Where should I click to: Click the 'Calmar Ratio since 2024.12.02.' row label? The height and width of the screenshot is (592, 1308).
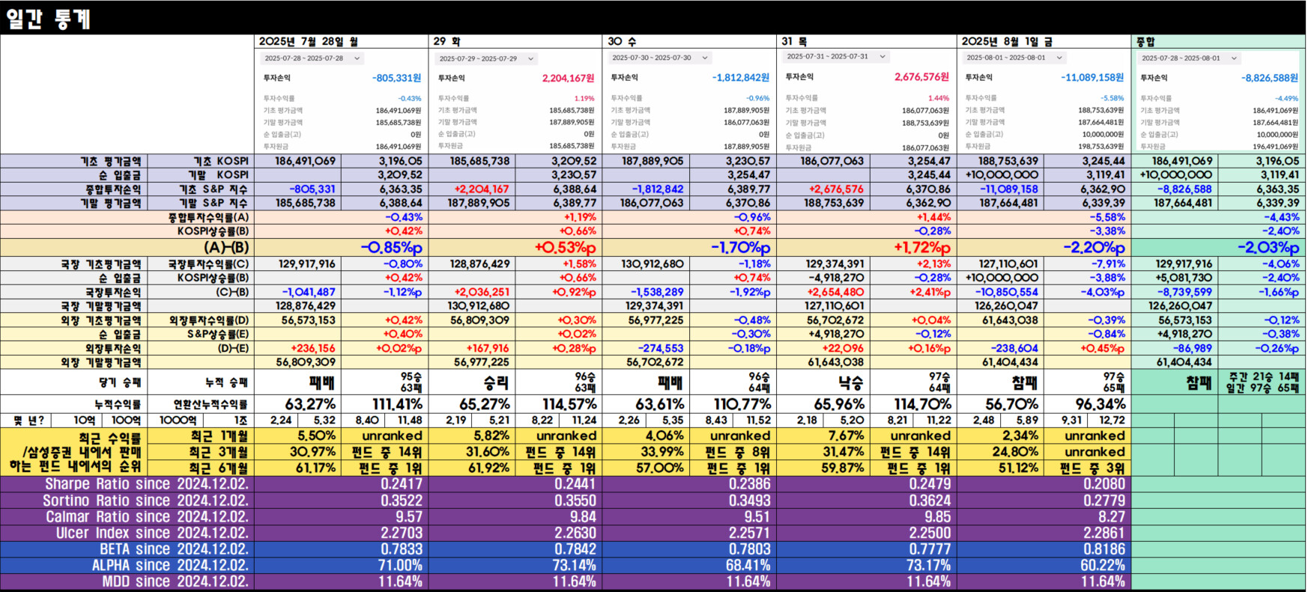pos(148,517)
